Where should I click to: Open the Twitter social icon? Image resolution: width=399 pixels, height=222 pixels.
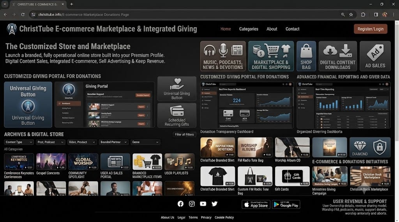coord(215,204)
